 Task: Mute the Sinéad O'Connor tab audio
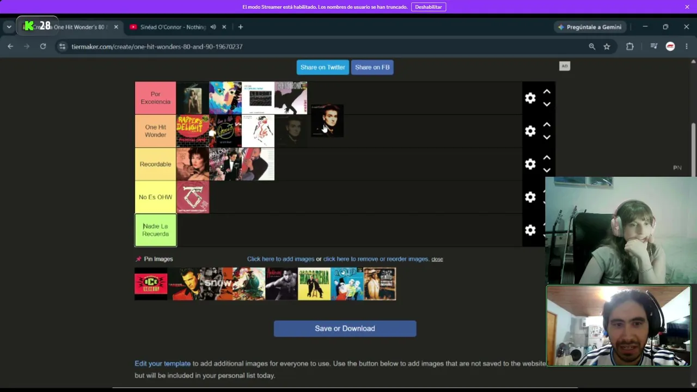[x=213, y=27]
